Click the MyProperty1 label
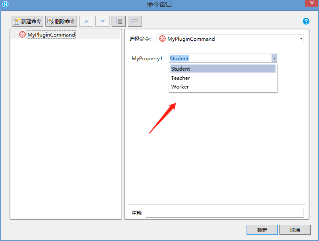 [147, 59]
